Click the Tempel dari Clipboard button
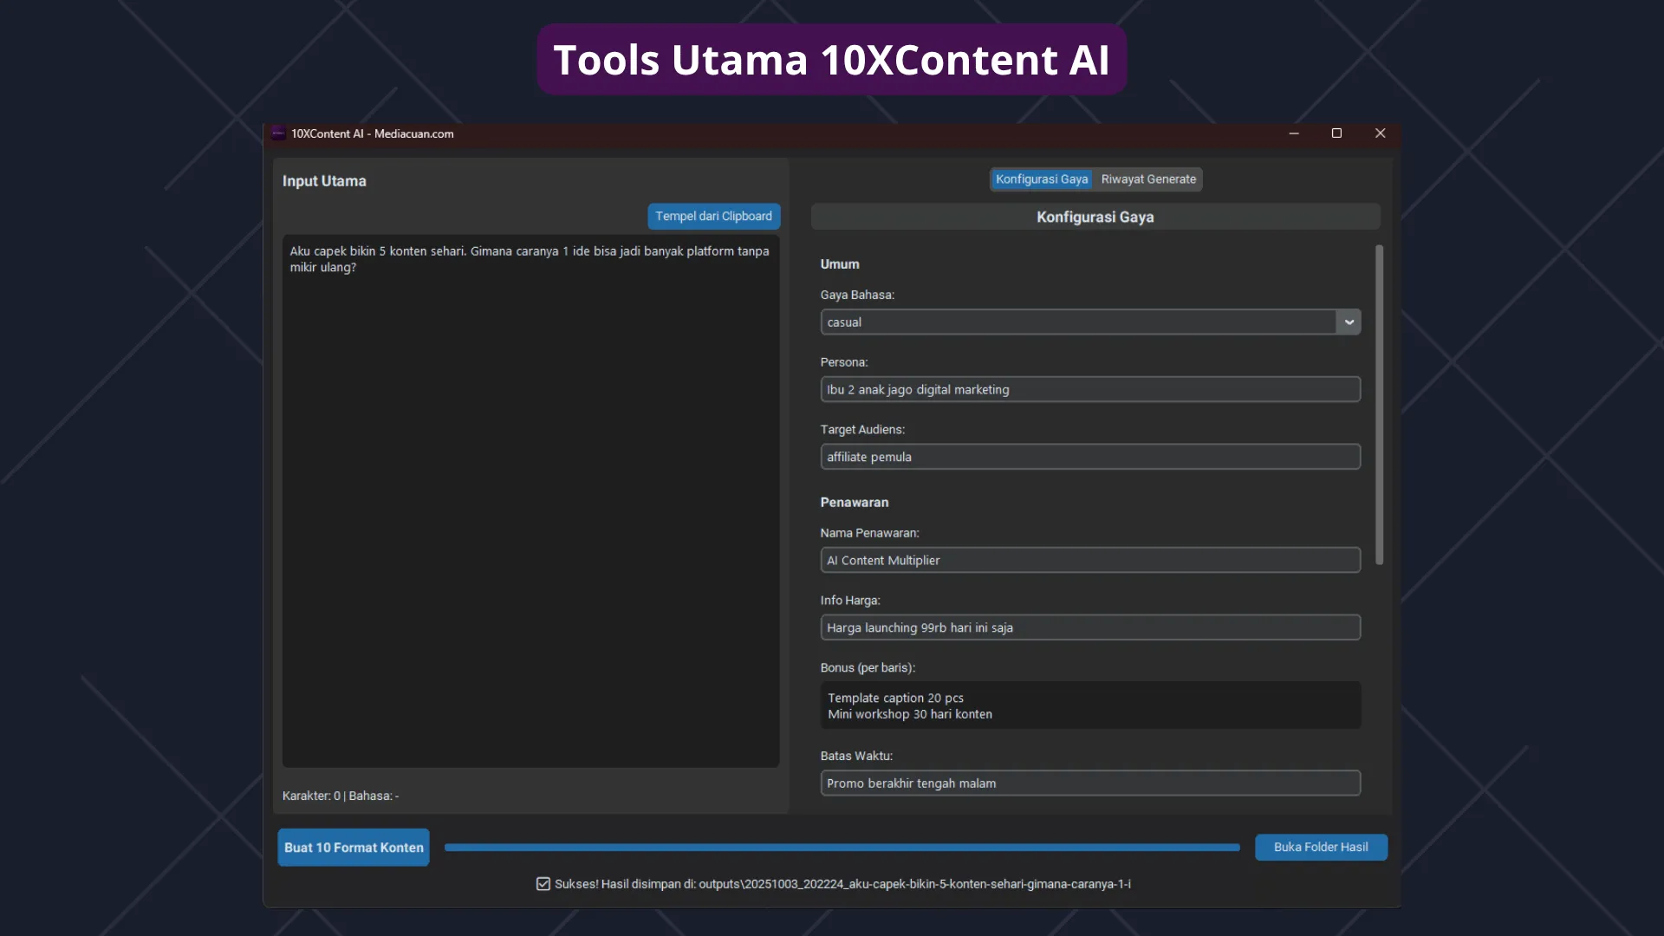The height and width of the screenshot is (936, 1664). (713, 216)
